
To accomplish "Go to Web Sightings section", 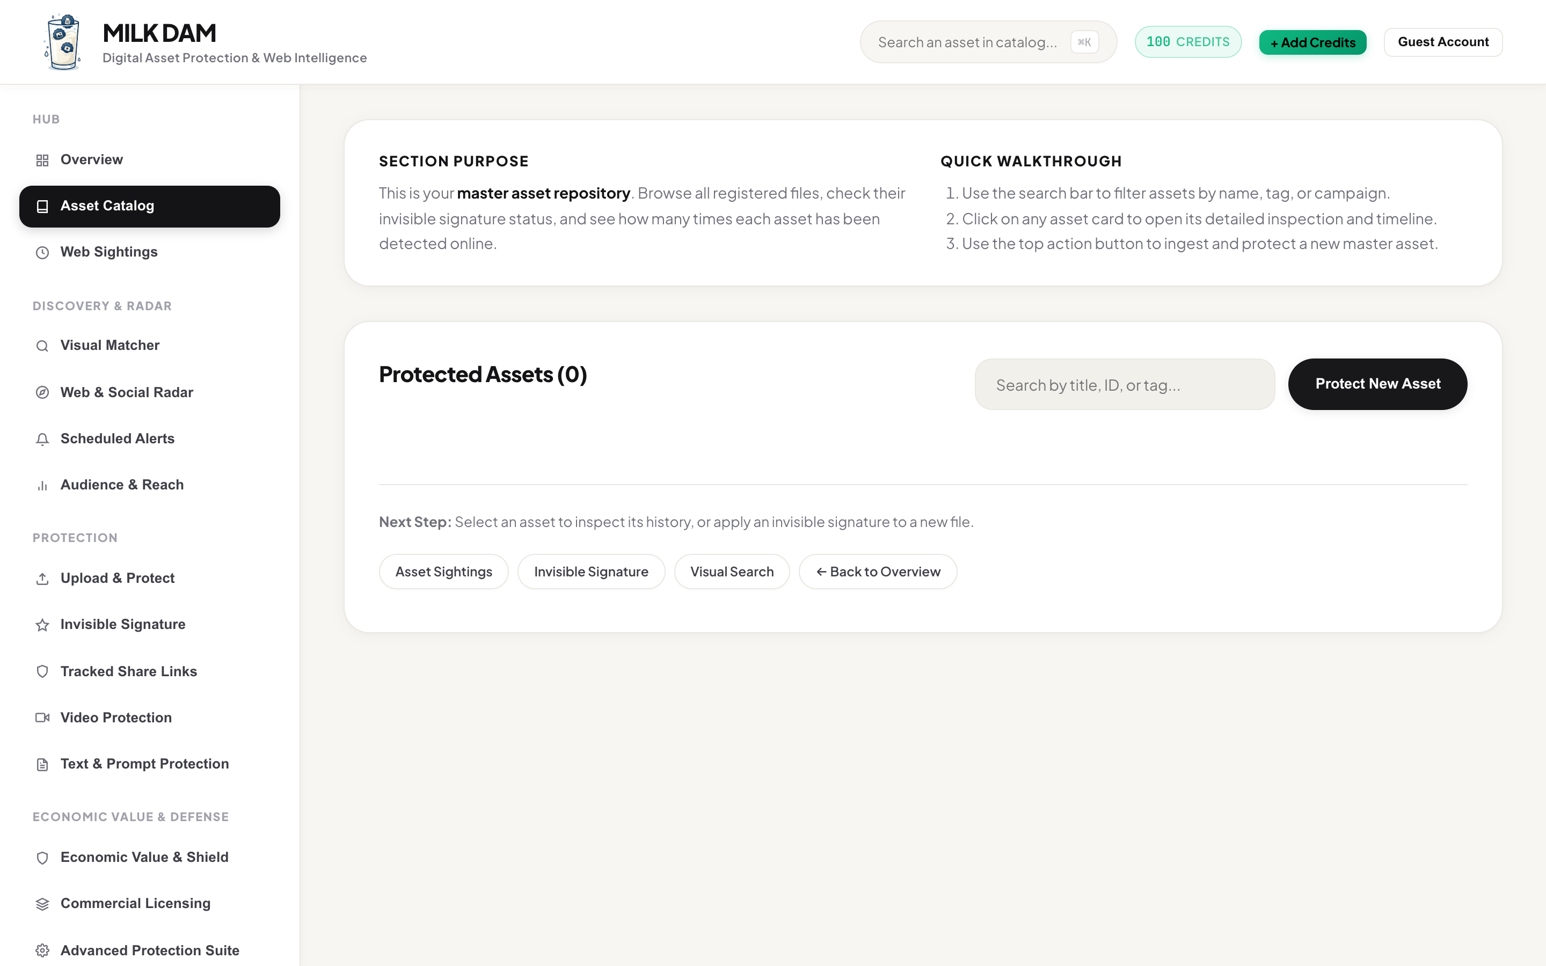I will pos(149,252).
